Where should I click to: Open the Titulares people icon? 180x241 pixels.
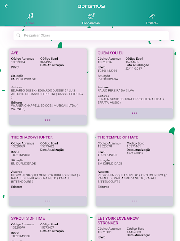coord(152,16)
